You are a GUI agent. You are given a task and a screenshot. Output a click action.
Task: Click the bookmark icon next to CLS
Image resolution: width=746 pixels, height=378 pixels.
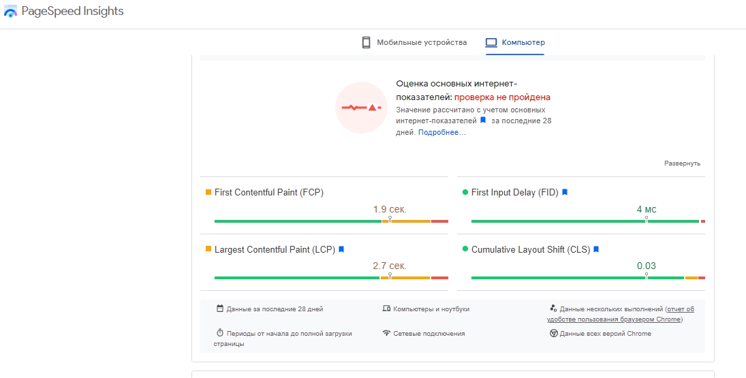(595, 250)
